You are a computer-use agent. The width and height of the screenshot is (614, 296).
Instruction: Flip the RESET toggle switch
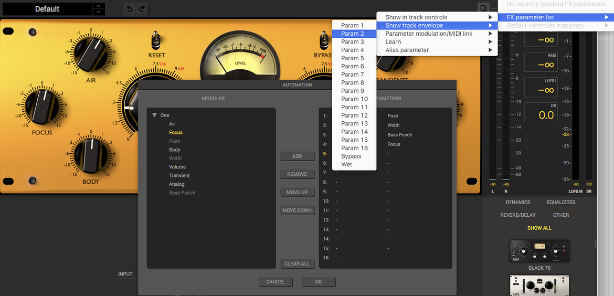coord(155,40)
